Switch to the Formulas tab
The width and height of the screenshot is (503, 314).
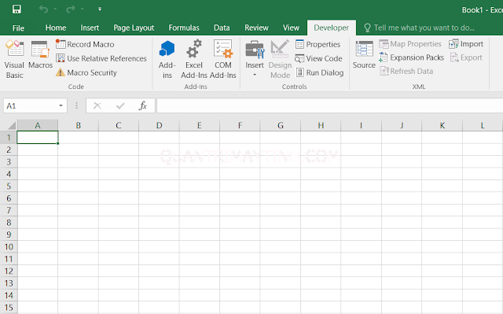184,28
